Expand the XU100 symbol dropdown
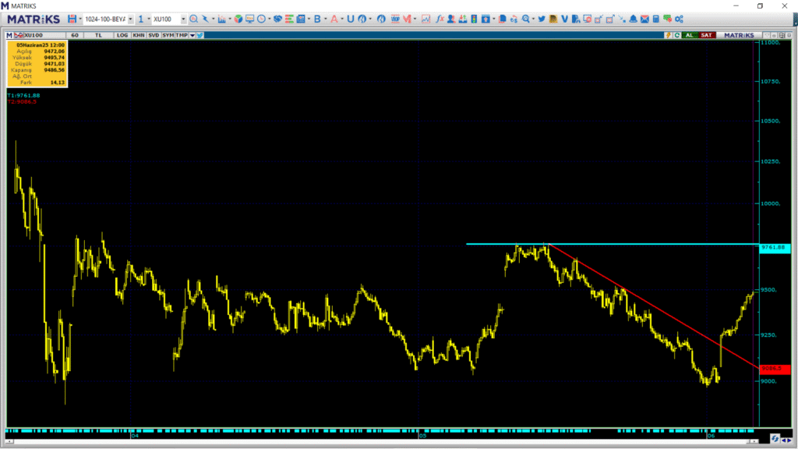This screenshot has height=449, width=798. (184, 19)
